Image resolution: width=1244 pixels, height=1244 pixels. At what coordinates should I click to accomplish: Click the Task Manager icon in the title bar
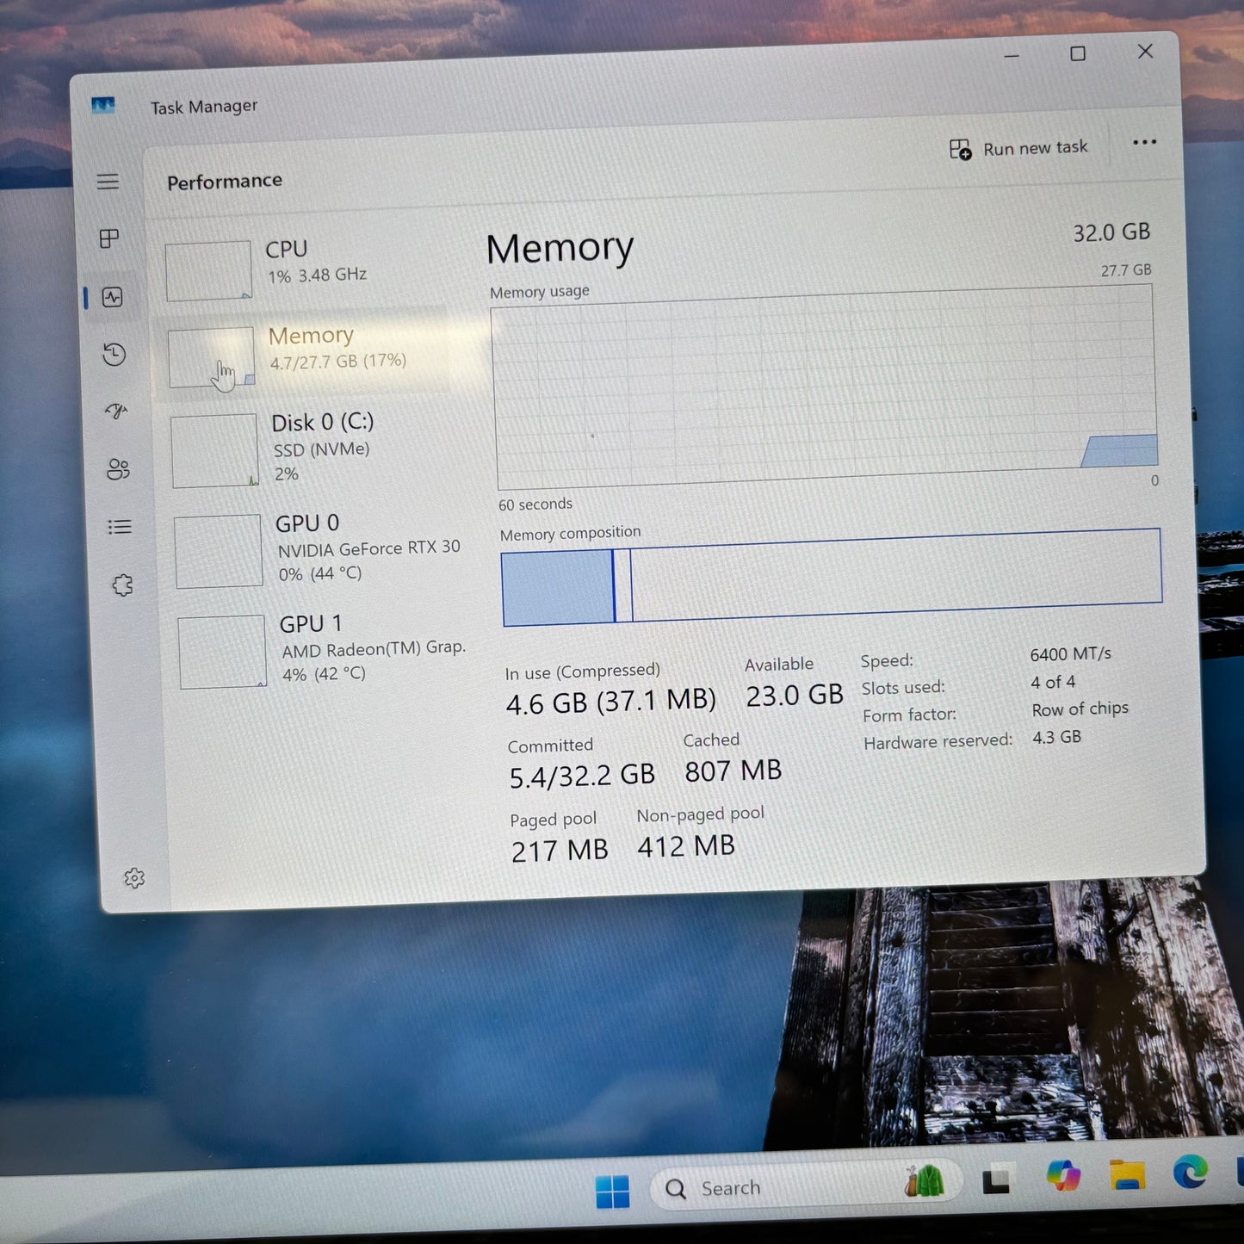(x=103, y=105)
